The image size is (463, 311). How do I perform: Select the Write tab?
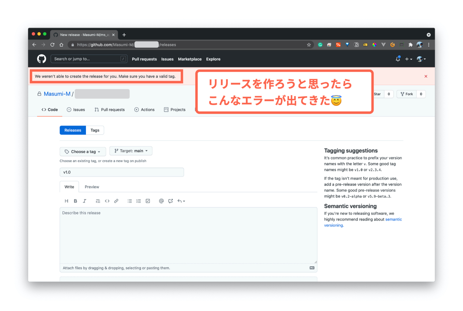coord(69,187)
